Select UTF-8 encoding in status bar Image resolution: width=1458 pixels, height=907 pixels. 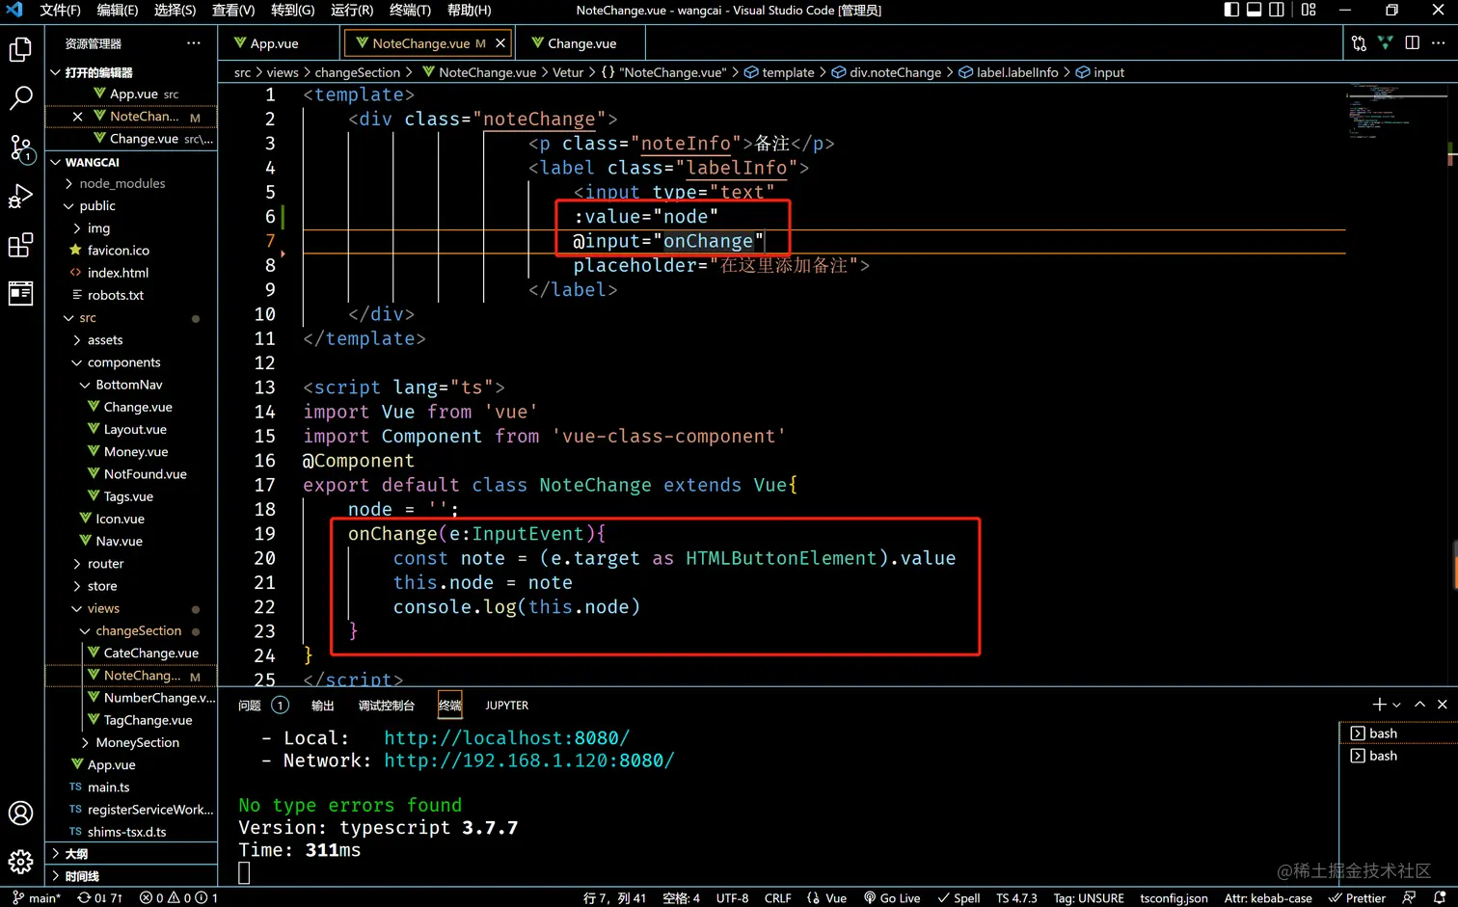[x=732, y=897]
